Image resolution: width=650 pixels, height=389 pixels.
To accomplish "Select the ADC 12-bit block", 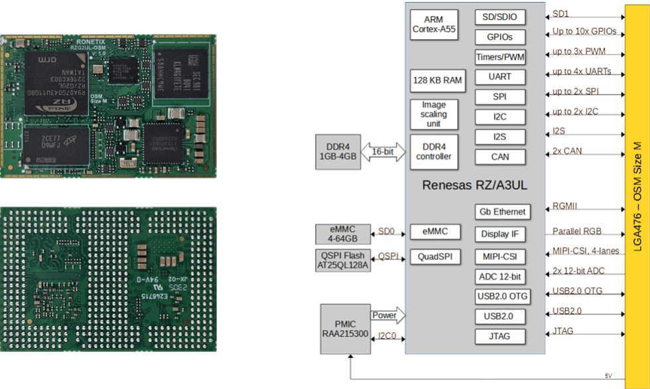I will pyautogui.click(x=500, y=277).
